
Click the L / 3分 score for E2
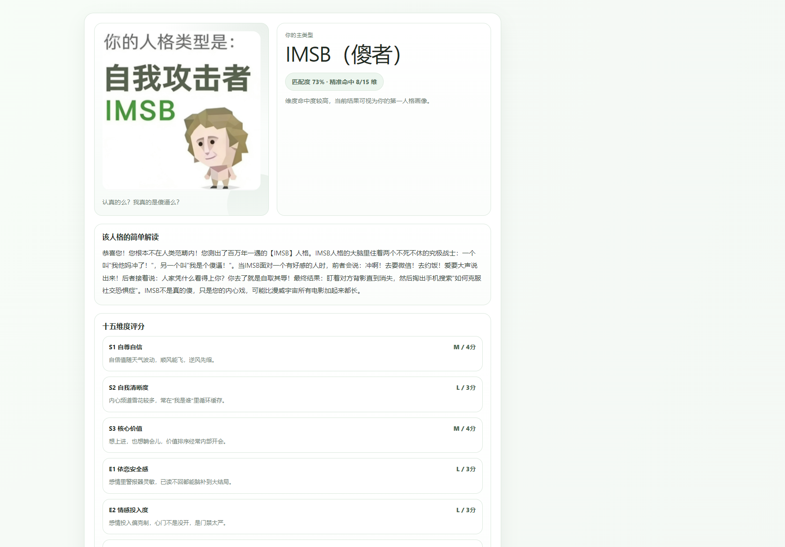[466, 510]
